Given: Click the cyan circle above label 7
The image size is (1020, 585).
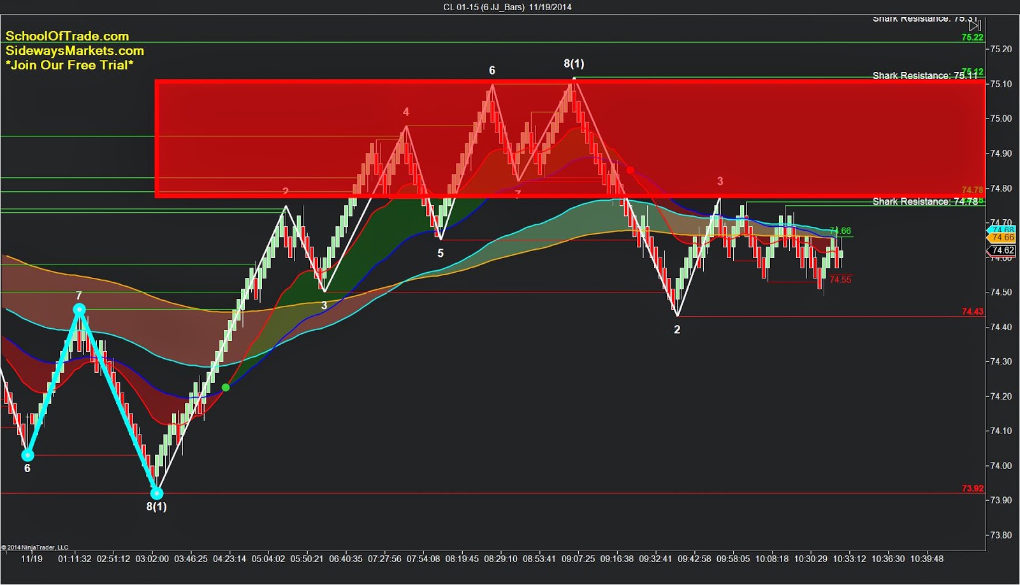Looking at the screenshot, I should (x=79, y=310).
